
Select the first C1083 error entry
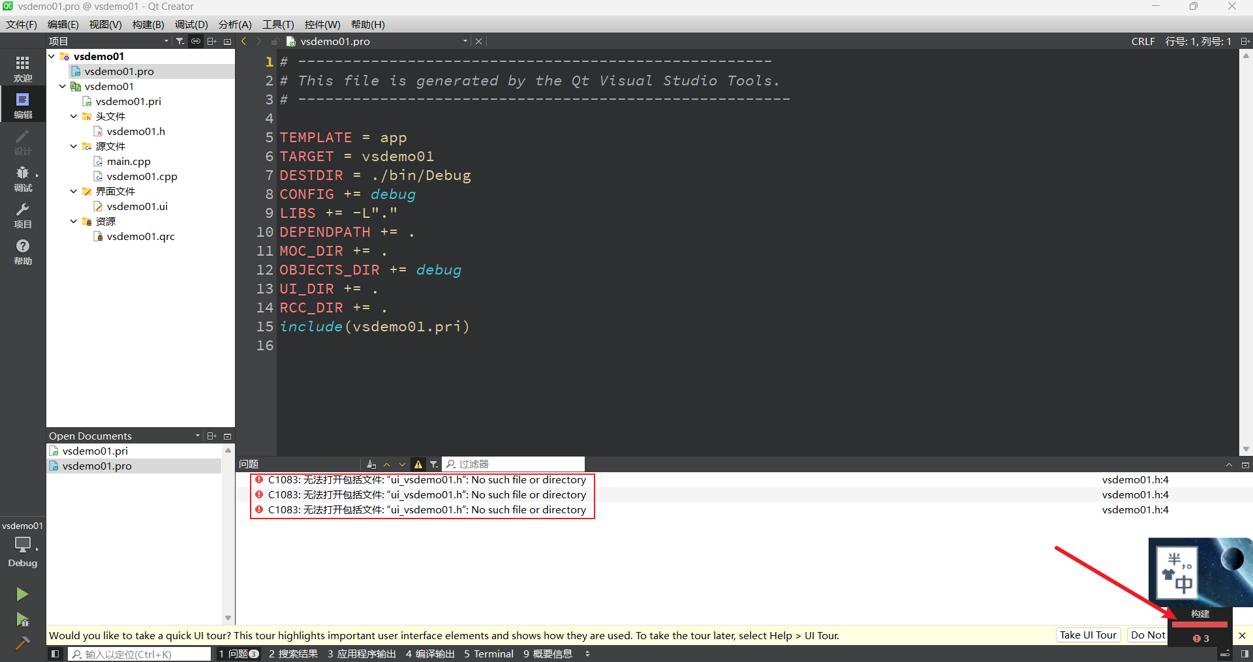coord(744,480)
